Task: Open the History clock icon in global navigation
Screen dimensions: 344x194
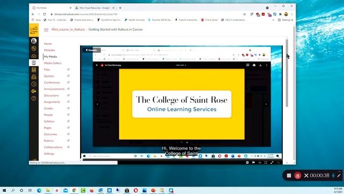Action: click(34, 84)
